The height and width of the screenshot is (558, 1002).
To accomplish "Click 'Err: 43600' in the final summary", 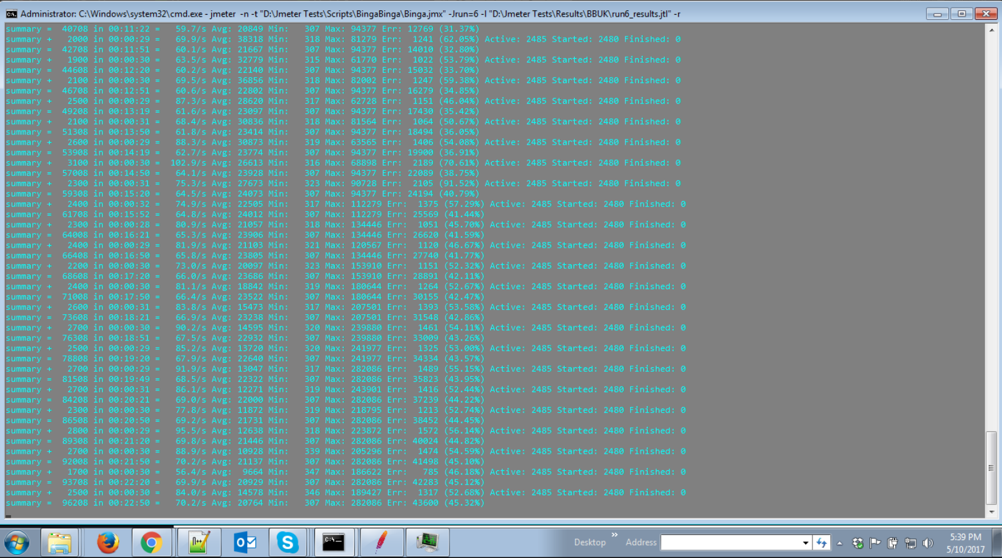I will point(410,503).
